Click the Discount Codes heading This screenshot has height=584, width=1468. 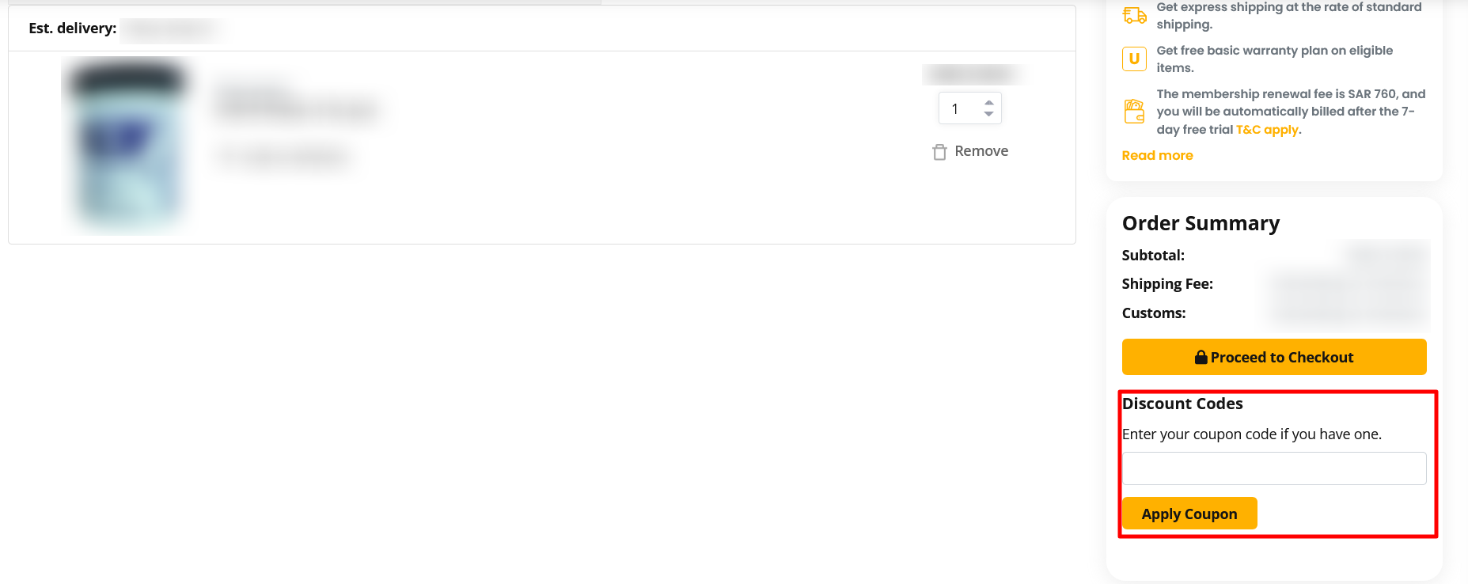coord(1182,404)
